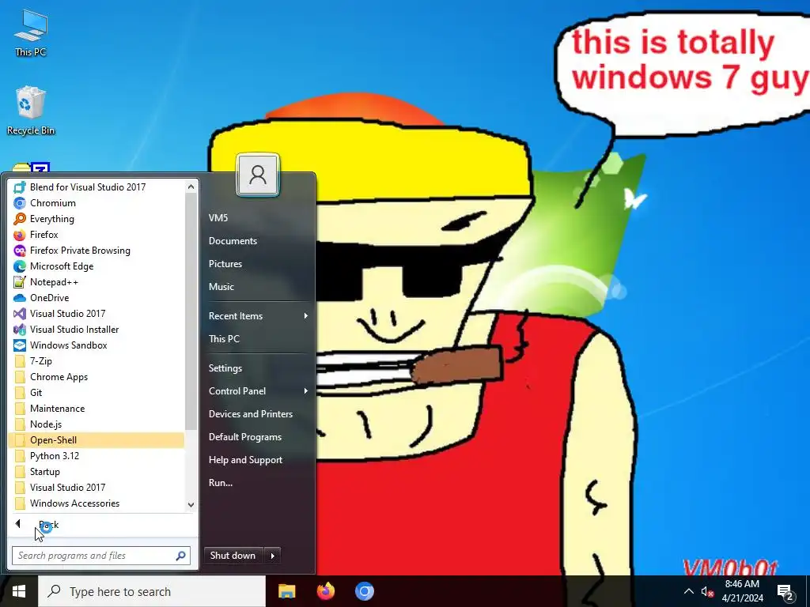The image size is (810, 607).
Task: Open Help and Support
Action: 258,460
